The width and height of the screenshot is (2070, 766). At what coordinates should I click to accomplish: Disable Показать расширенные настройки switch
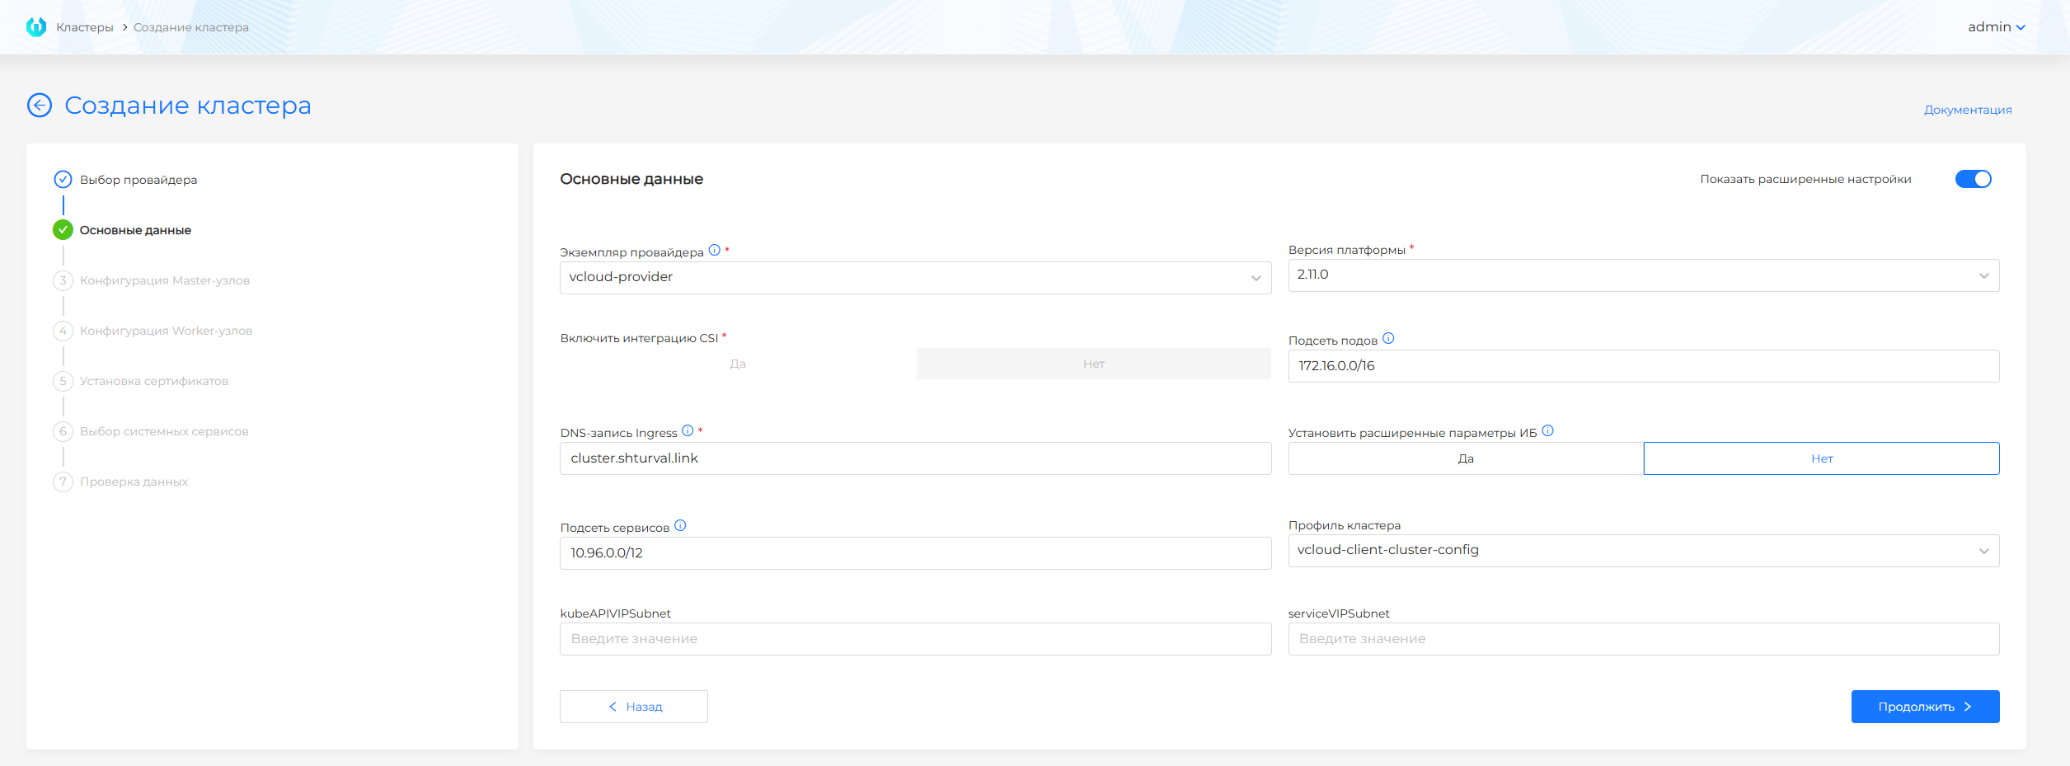click(x=1974, y=178)
